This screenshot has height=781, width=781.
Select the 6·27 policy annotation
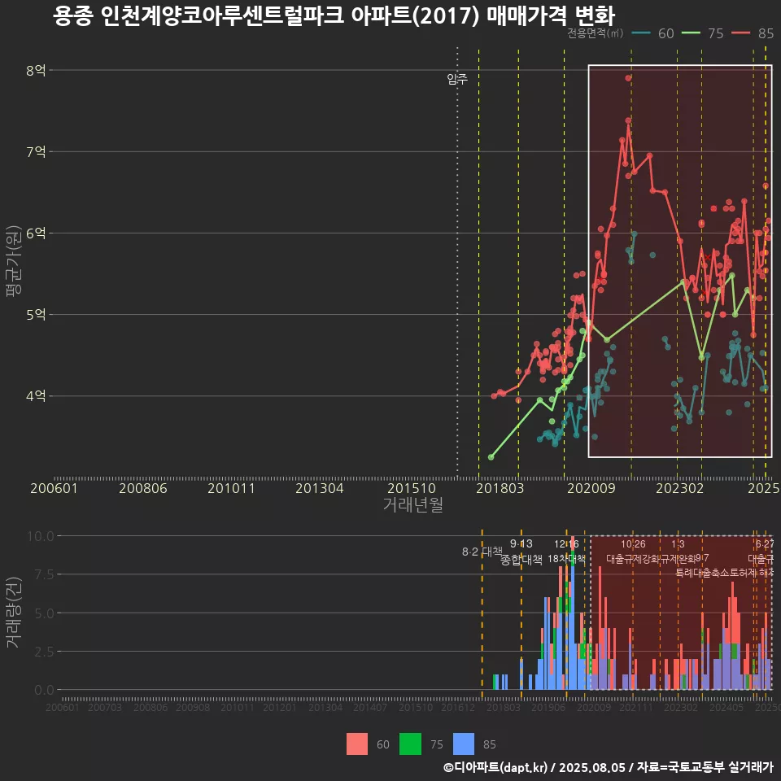(x=764, y=544)
